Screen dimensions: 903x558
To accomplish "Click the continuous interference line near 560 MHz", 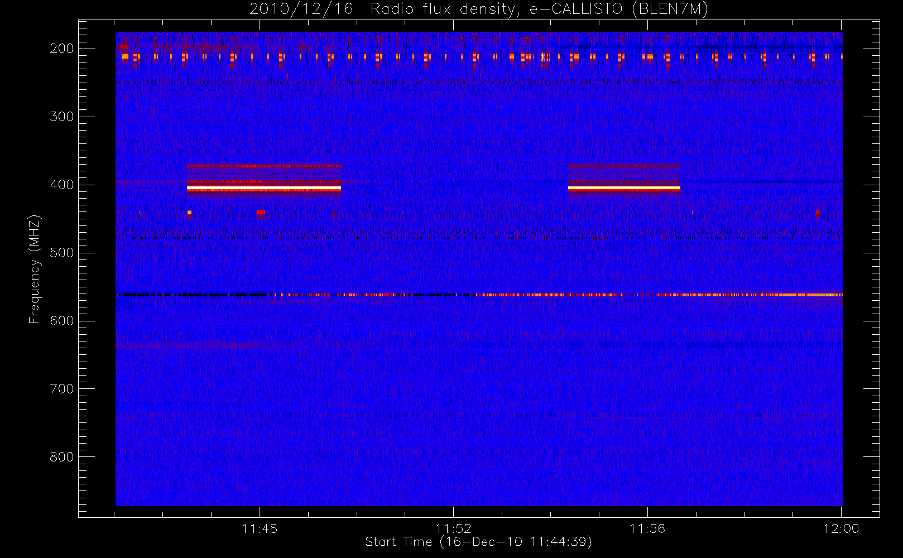I will (x=479, y=295).
